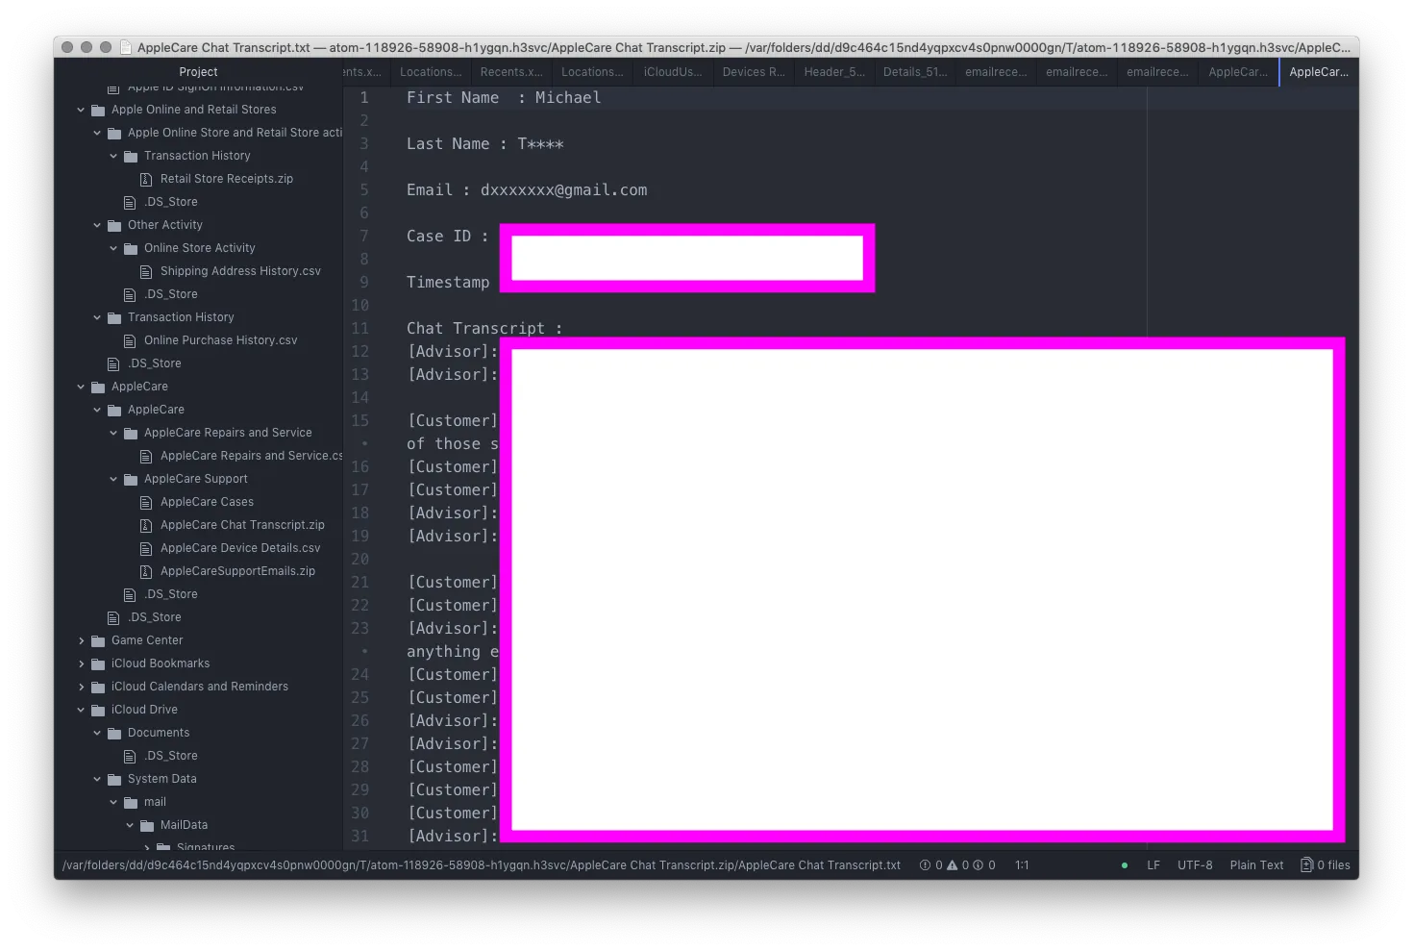Screen dimensions: 1413x951
Task: Click the 'Chat Transcript :' line text
Action: tap(484, 329)
